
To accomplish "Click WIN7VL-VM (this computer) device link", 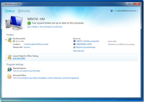I will tap(87, 41).
